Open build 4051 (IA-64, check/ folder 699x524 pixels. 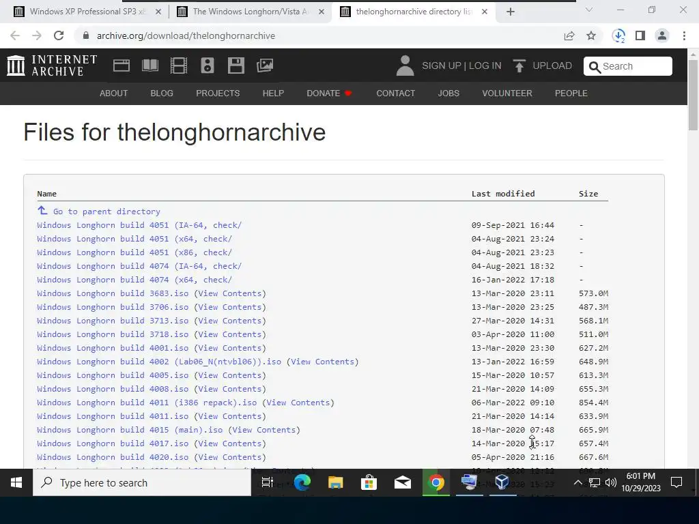tap(139, 225)
